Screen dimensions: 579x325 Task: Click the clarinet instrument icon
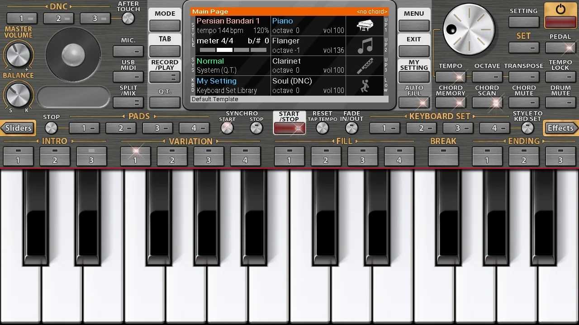365,66
